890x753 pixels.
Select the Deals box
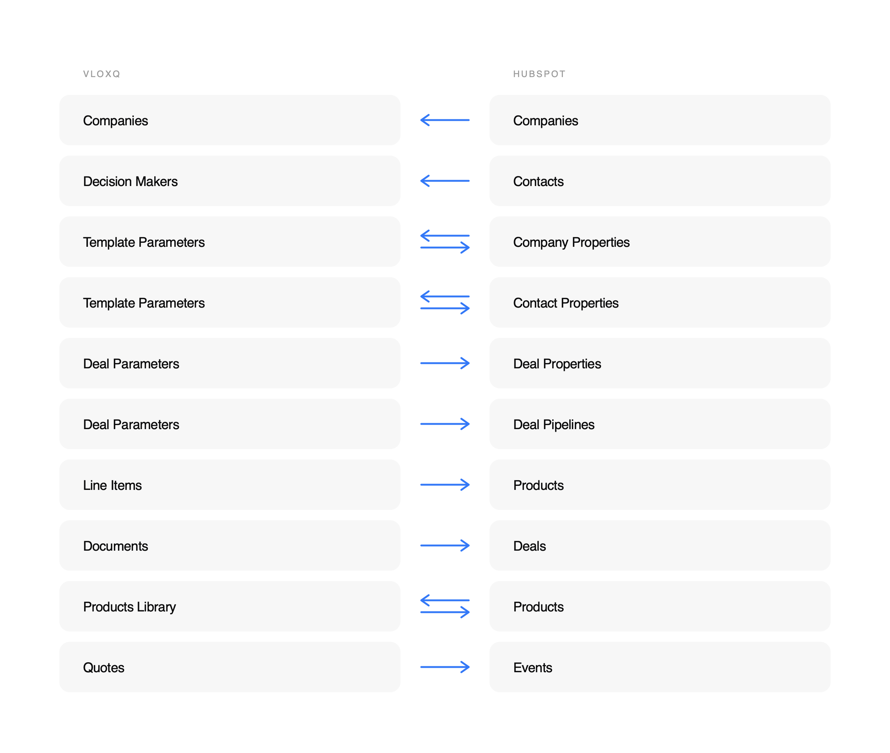[x=660, y=545]
